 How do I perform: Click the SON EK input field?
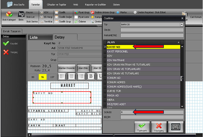point(152,112)
